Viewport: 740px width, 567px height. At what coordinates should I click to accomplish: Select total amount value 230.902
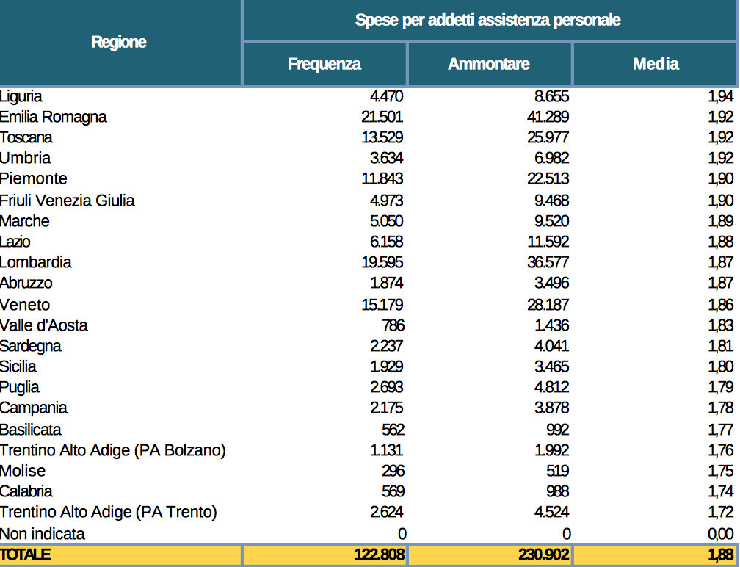point(544,555)
